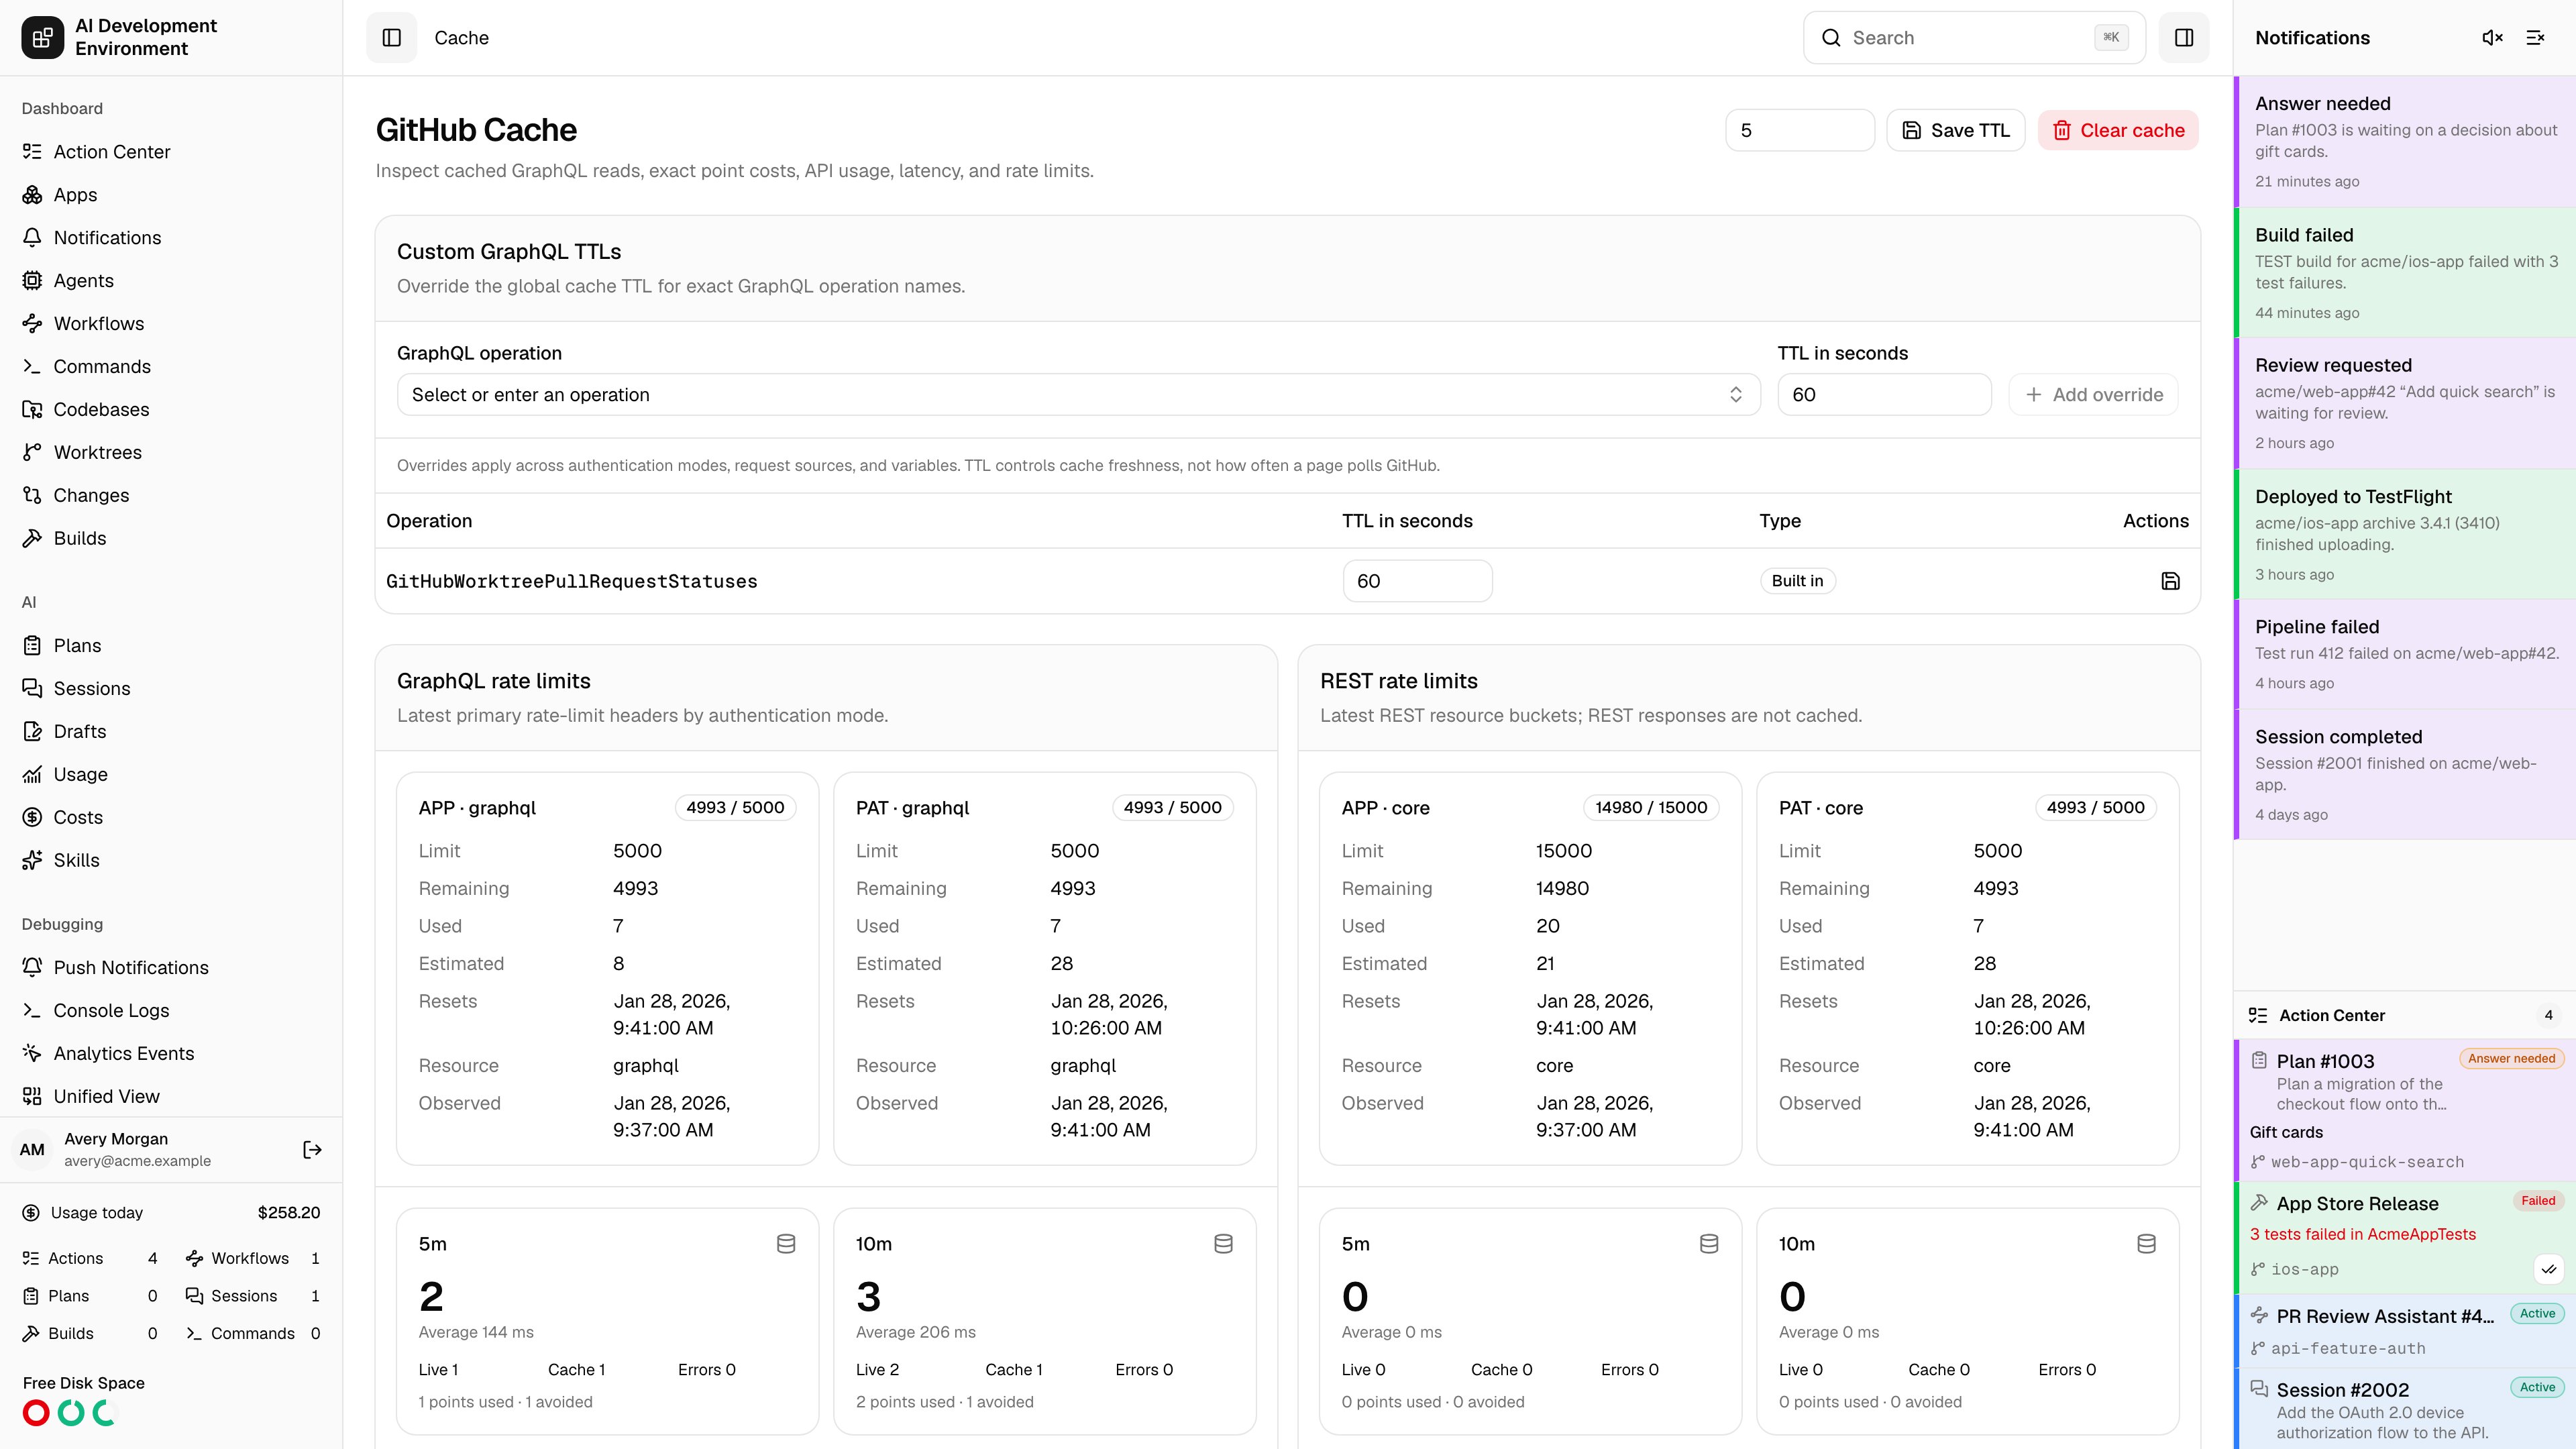Open Agents section
The height and width of the screenshot is (1449, 2576).
click(x=171, y=281)
